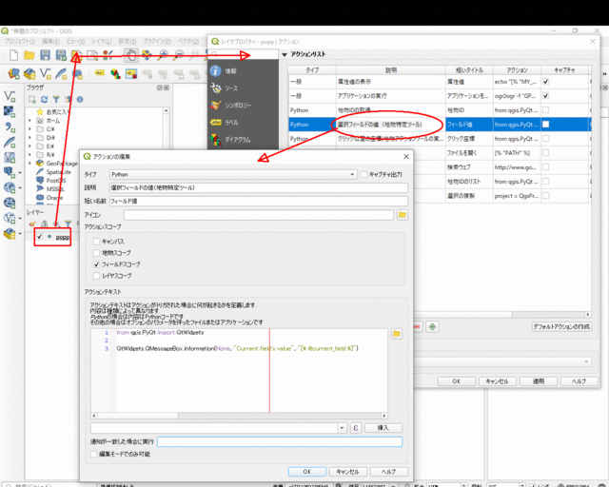Open the style manager paintbrush icon
The width and height of the screenshot is (609, 487).
point(108,55)
